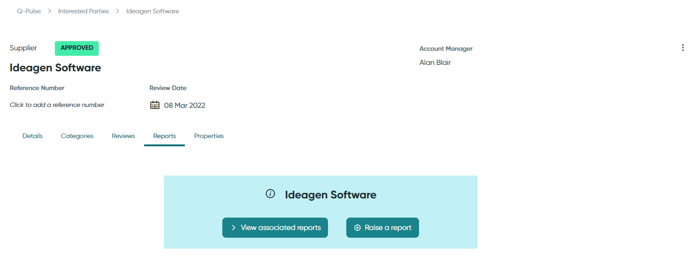Screen dimensions: 688x256
Task: Click the Ideagen Software page heading
Action: point(55,68)
